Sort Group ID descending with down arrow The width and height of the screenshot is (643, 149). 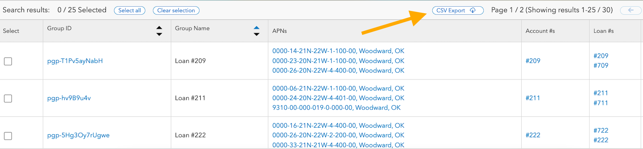pos(159,34)
